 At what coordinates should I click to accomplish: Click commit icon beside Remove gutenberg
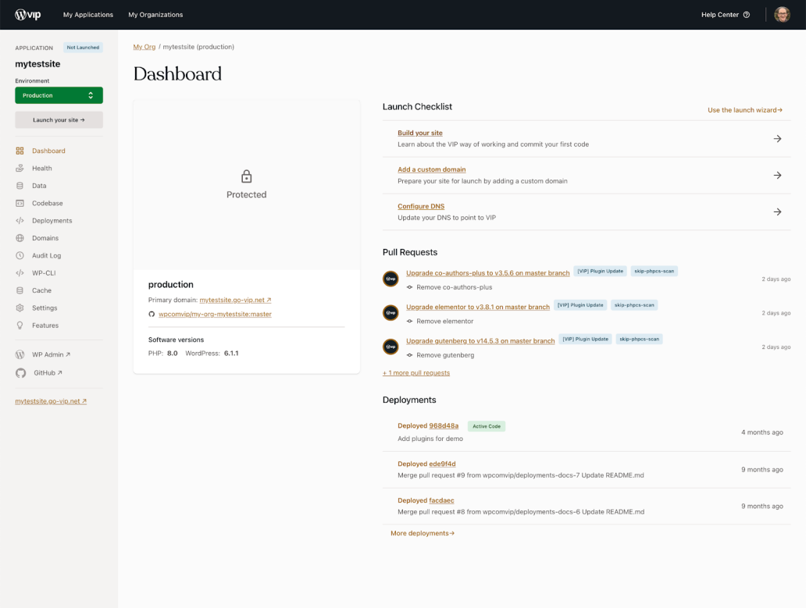410,355
